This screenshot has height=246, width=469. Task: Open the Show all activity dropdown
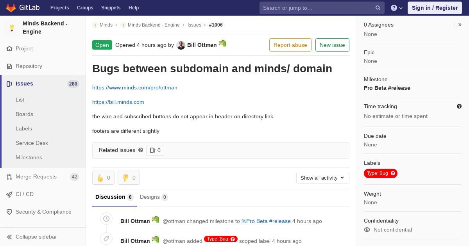[322, 178]
